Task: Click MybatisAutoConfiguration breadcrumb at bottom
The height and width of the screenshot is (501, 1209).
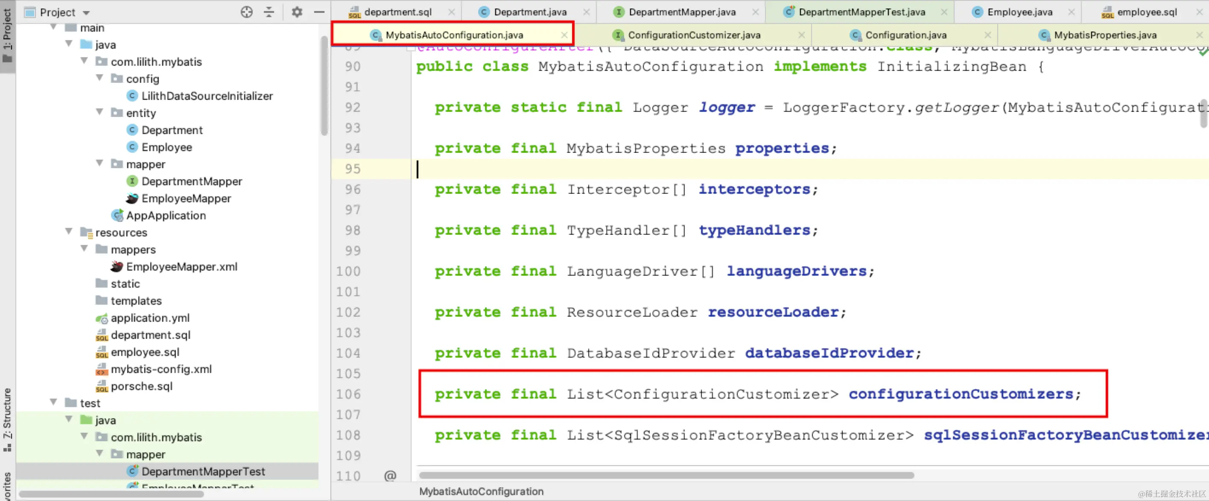Action: 481,491
